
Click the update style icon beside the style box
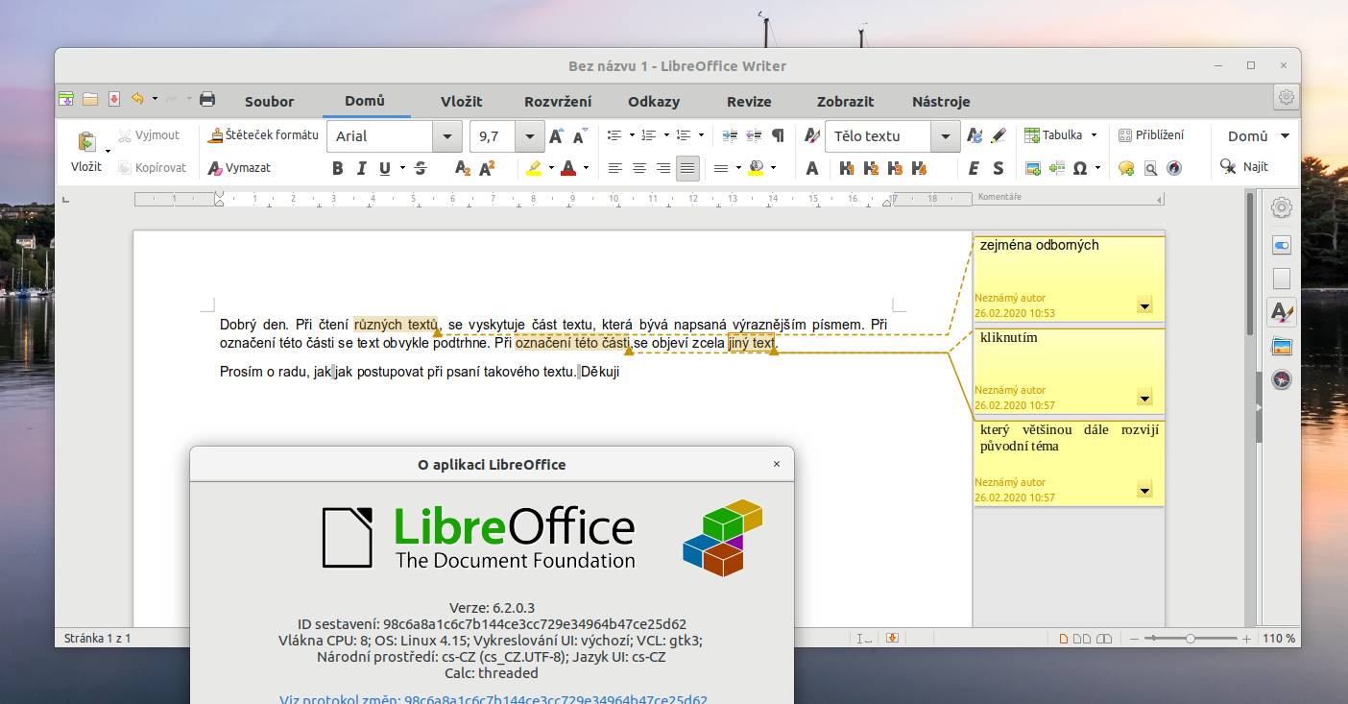974,135
